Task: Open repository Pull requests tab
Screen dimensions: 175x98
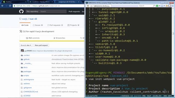Action: click(x=55, y=25)
